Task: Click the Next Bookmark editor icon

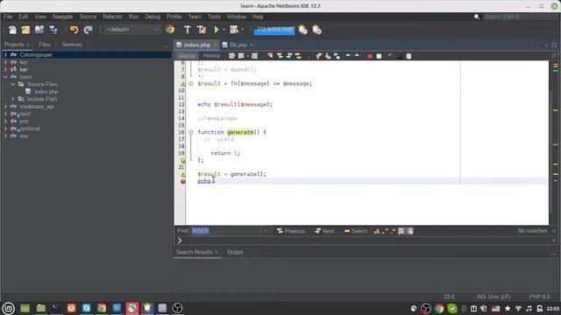Action: tap(328, 56)
